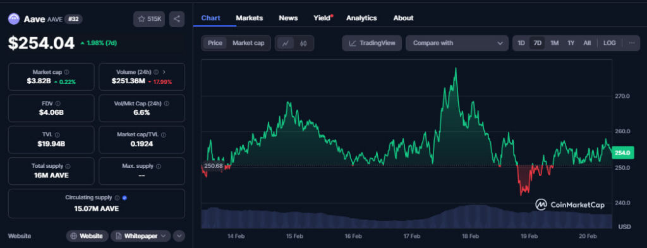
Task: Set chart range to All
Action: click(x=587, y=43)
